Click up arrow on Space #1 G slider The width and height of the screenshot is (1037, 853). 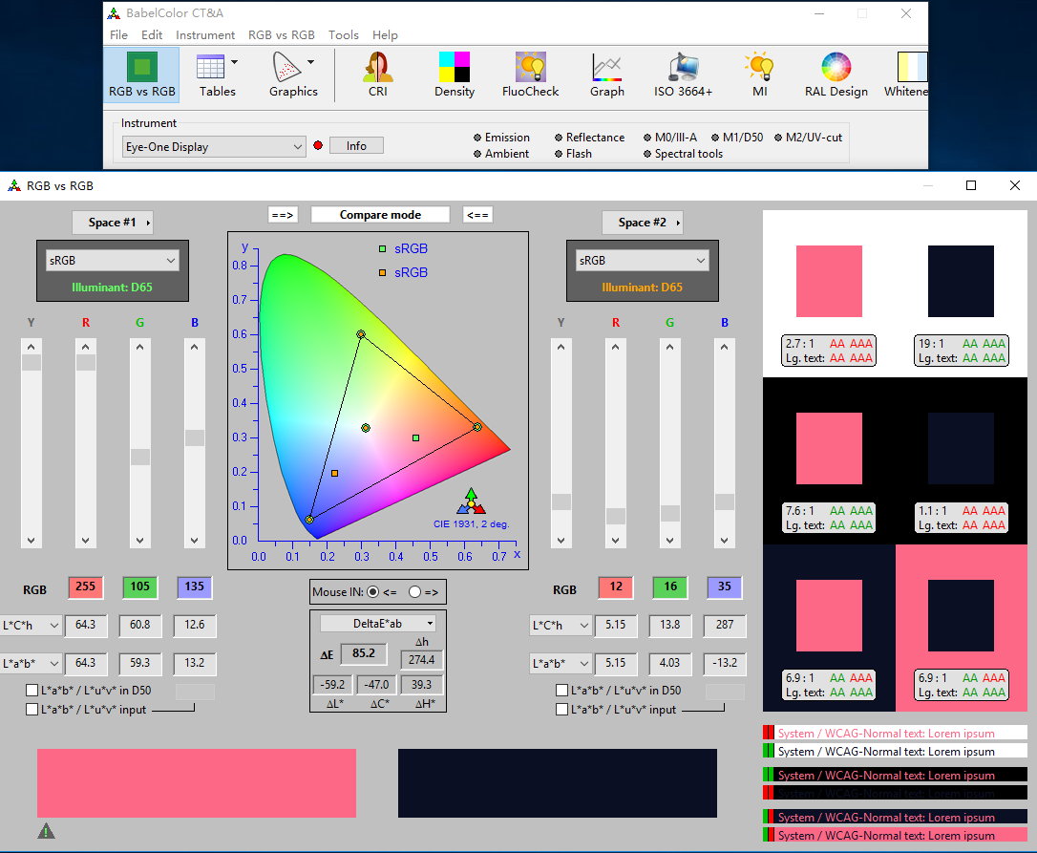139,347
